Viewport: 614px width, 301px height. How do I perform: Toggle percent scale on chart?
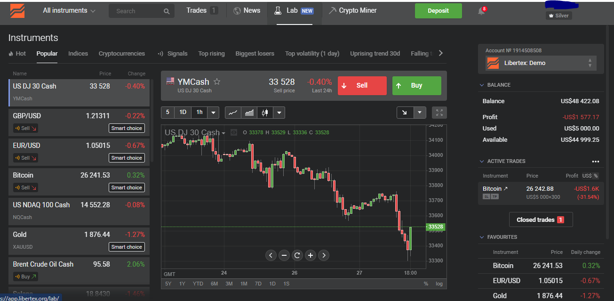426,284
